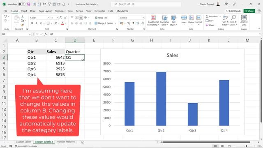Click the Font Color red A swatch
The height and width of the screenshot is (148, 263).
[62, 23]
